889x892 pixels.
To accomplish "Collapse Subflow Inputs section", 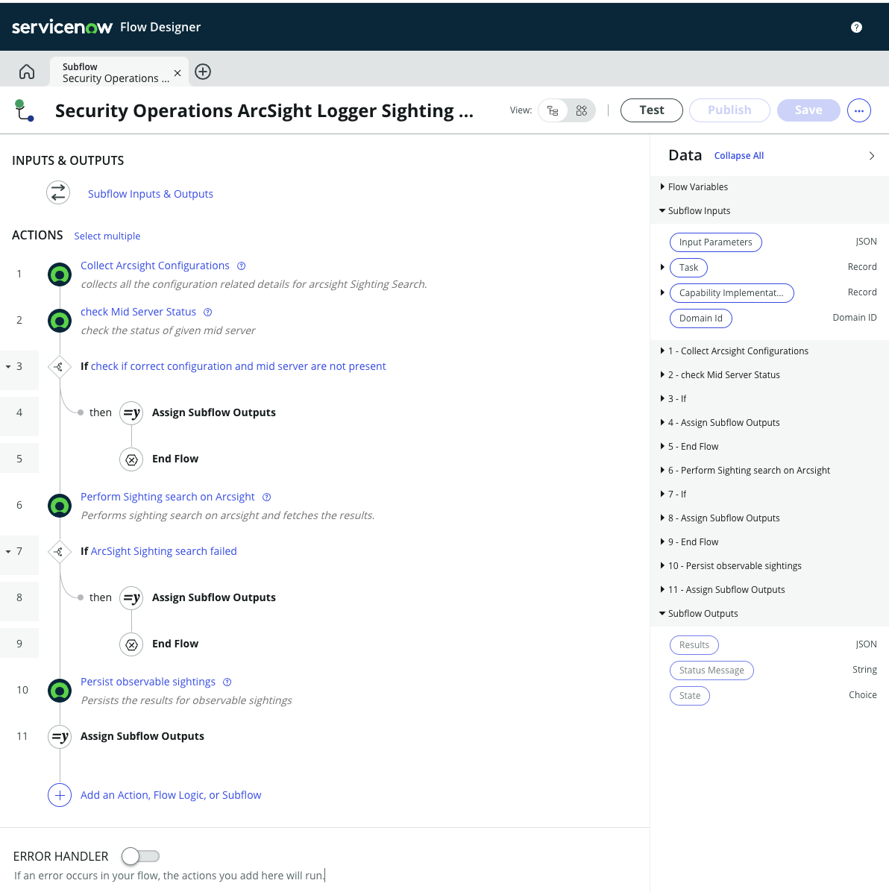I will (662, 210).
